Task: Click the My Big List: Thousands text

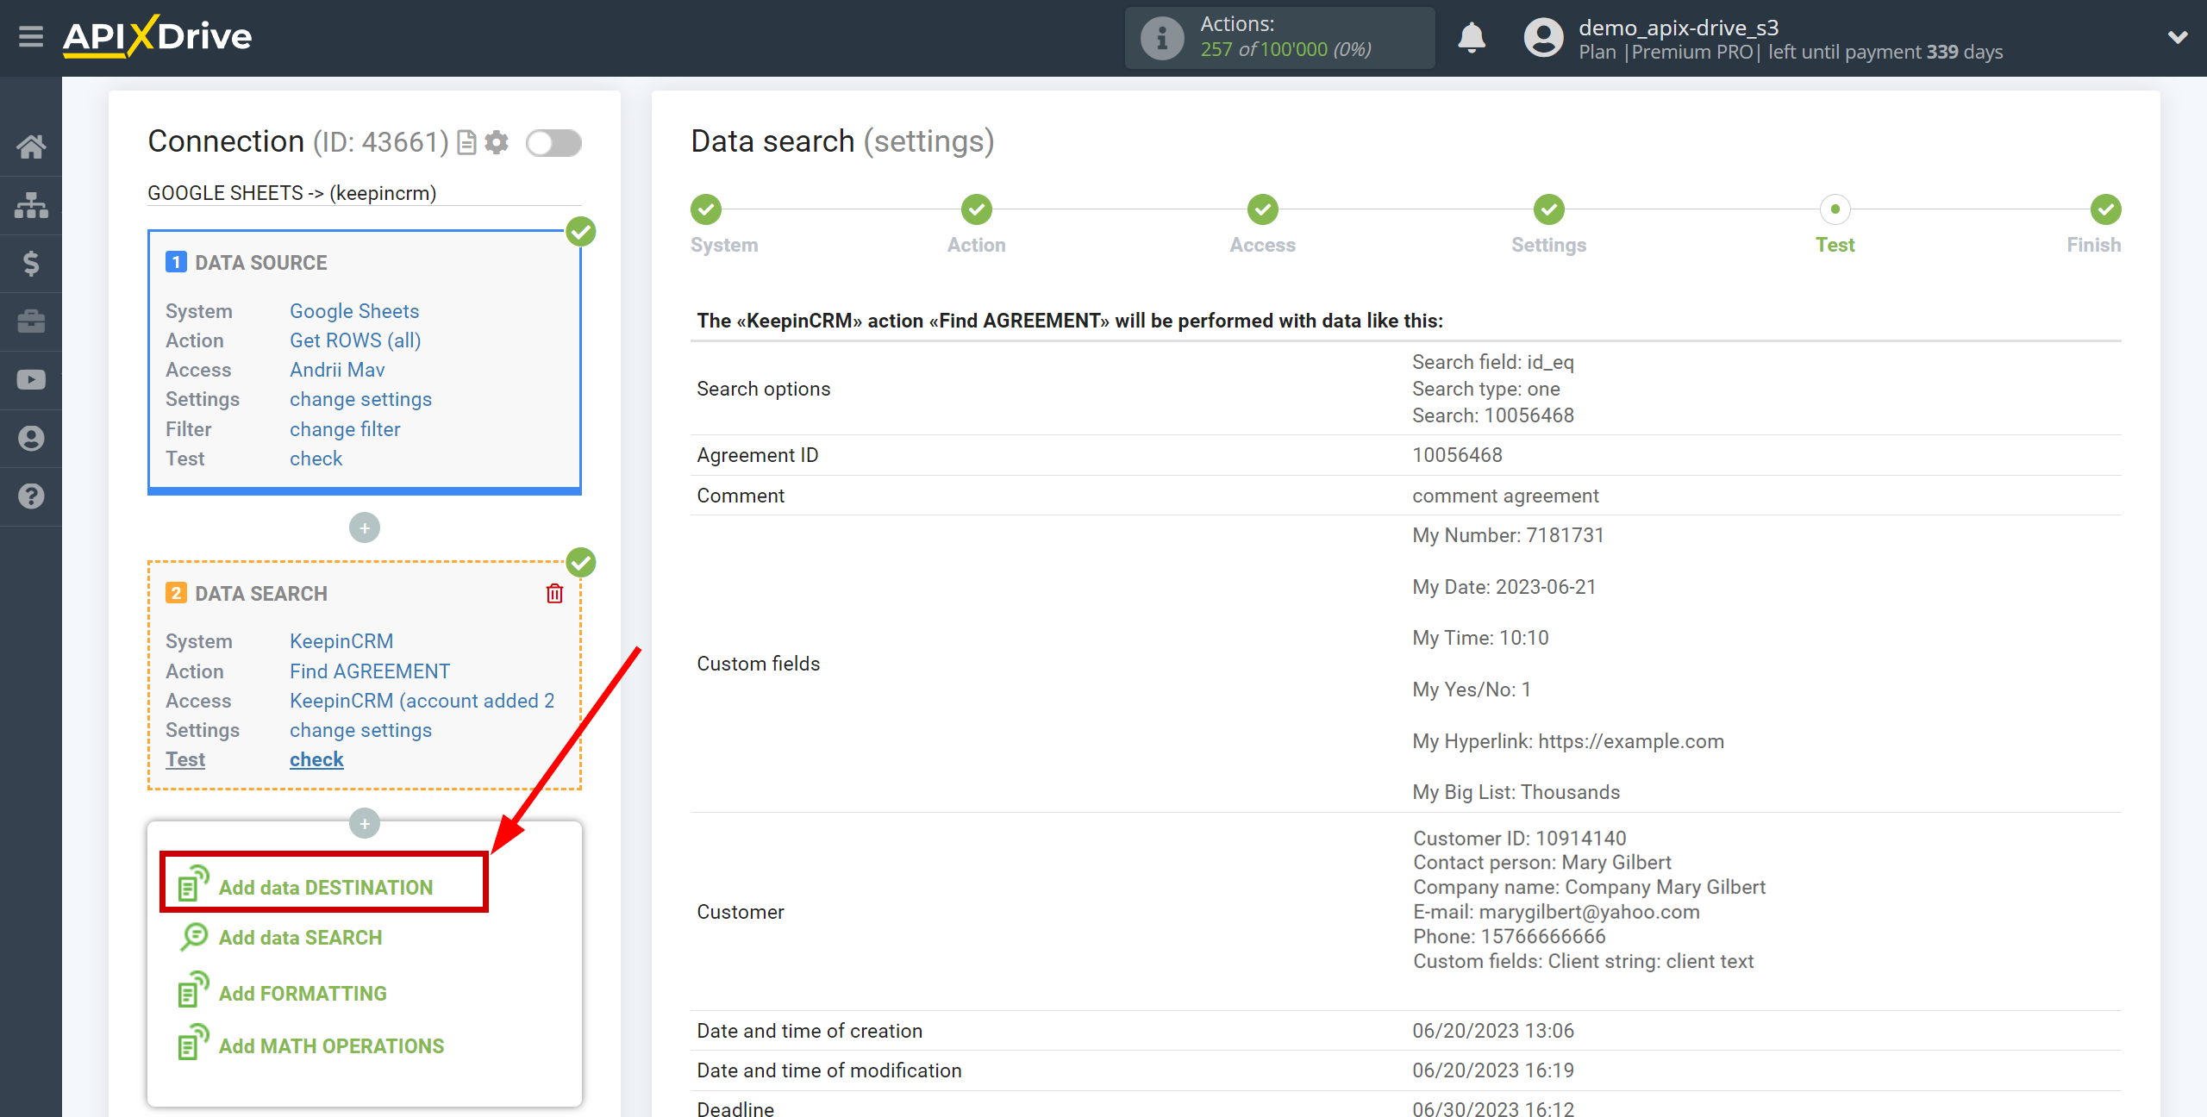Action: (1516, 792)
